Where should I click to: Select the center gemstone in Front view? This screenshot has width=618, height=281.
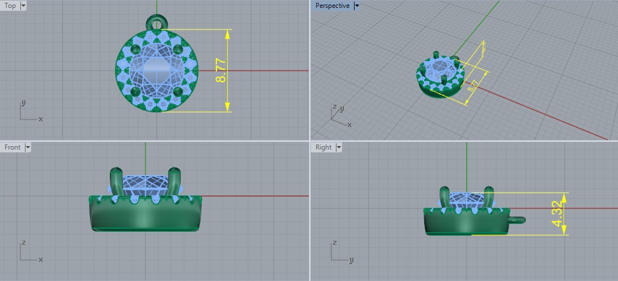[146, 185]
